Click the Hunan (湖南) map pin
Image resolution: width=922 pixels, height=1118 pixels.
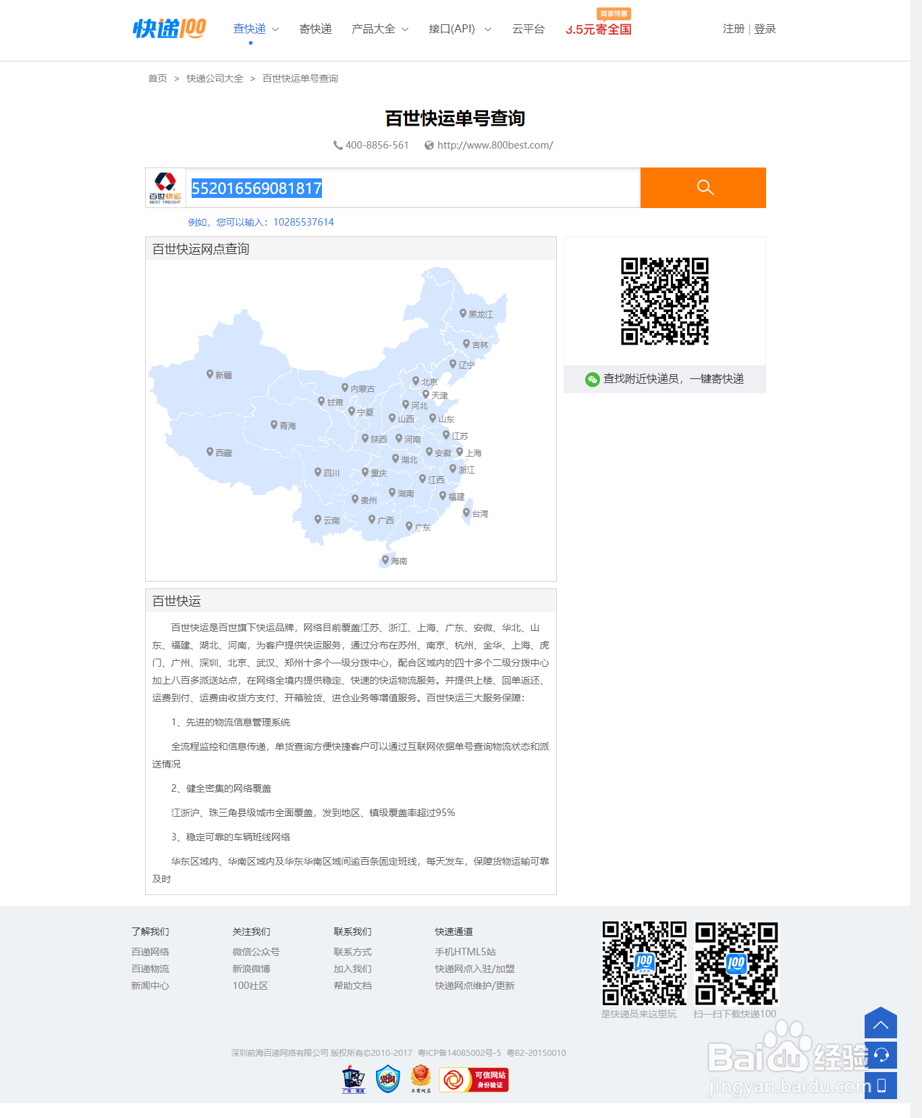coord(392,492)
